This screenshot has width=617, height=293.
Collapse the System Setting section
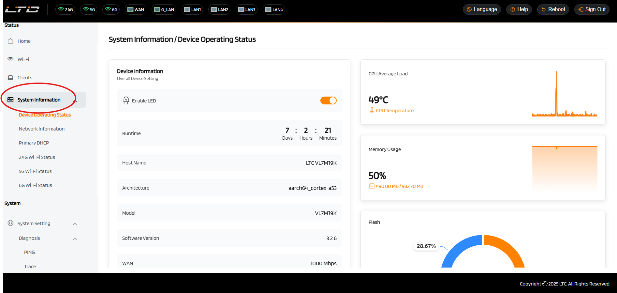point(75,224)
